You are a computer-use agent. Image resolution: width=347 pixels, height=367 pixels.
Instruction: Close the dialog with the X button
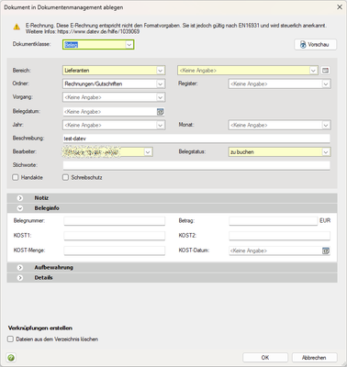(x=340, y=6)
